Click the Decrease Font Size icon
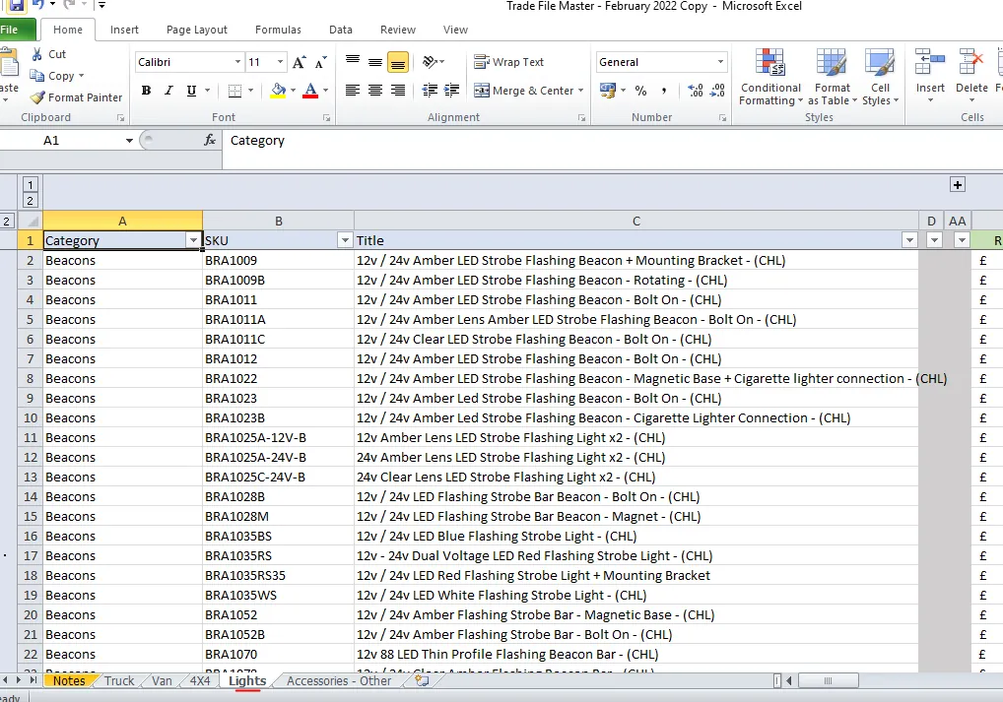1003x702 pixels. pos(320,62)
